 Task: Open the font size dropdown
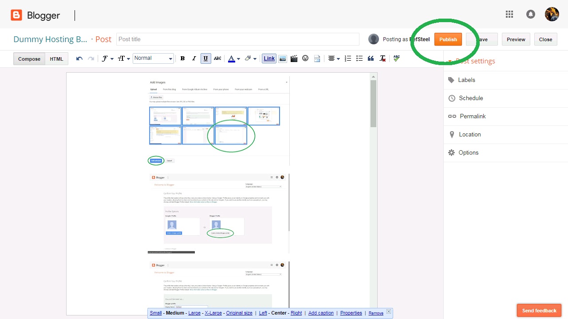click(x=124, y=58)
